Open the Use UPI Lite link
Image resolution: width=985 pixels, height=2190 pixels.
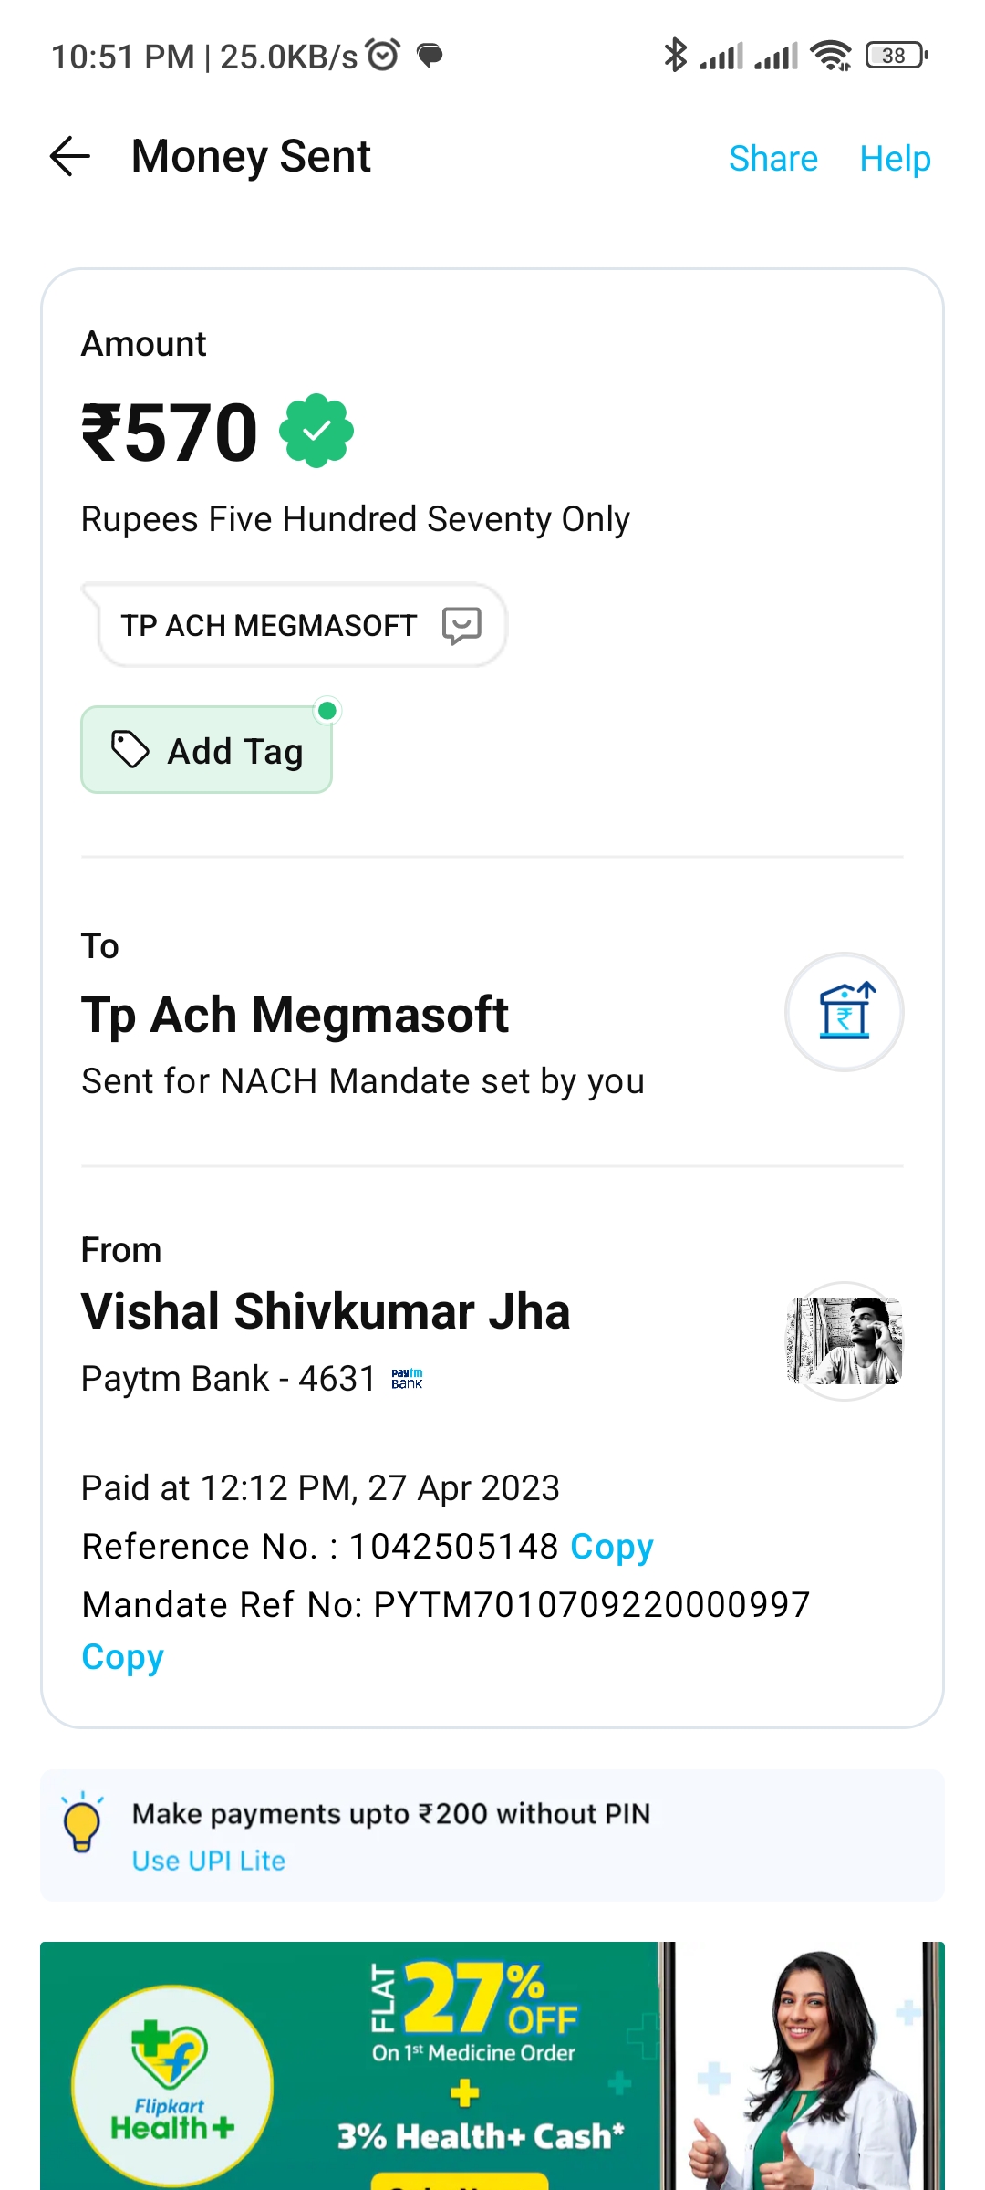pyautogui.click(x=209, y=1861)
